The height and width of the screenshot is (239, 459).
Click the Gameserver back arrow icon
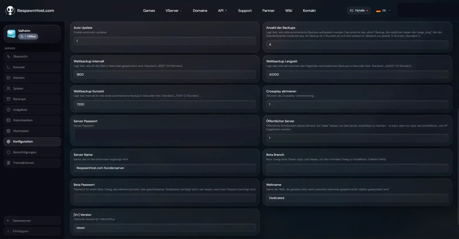pos(8,221)
